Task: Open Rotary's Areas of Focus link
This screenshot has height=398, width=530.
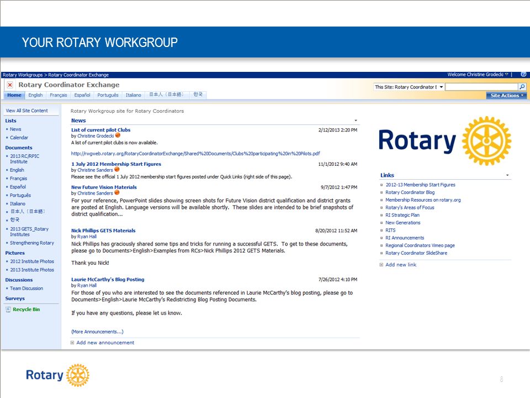Action: tap(410, 207)
